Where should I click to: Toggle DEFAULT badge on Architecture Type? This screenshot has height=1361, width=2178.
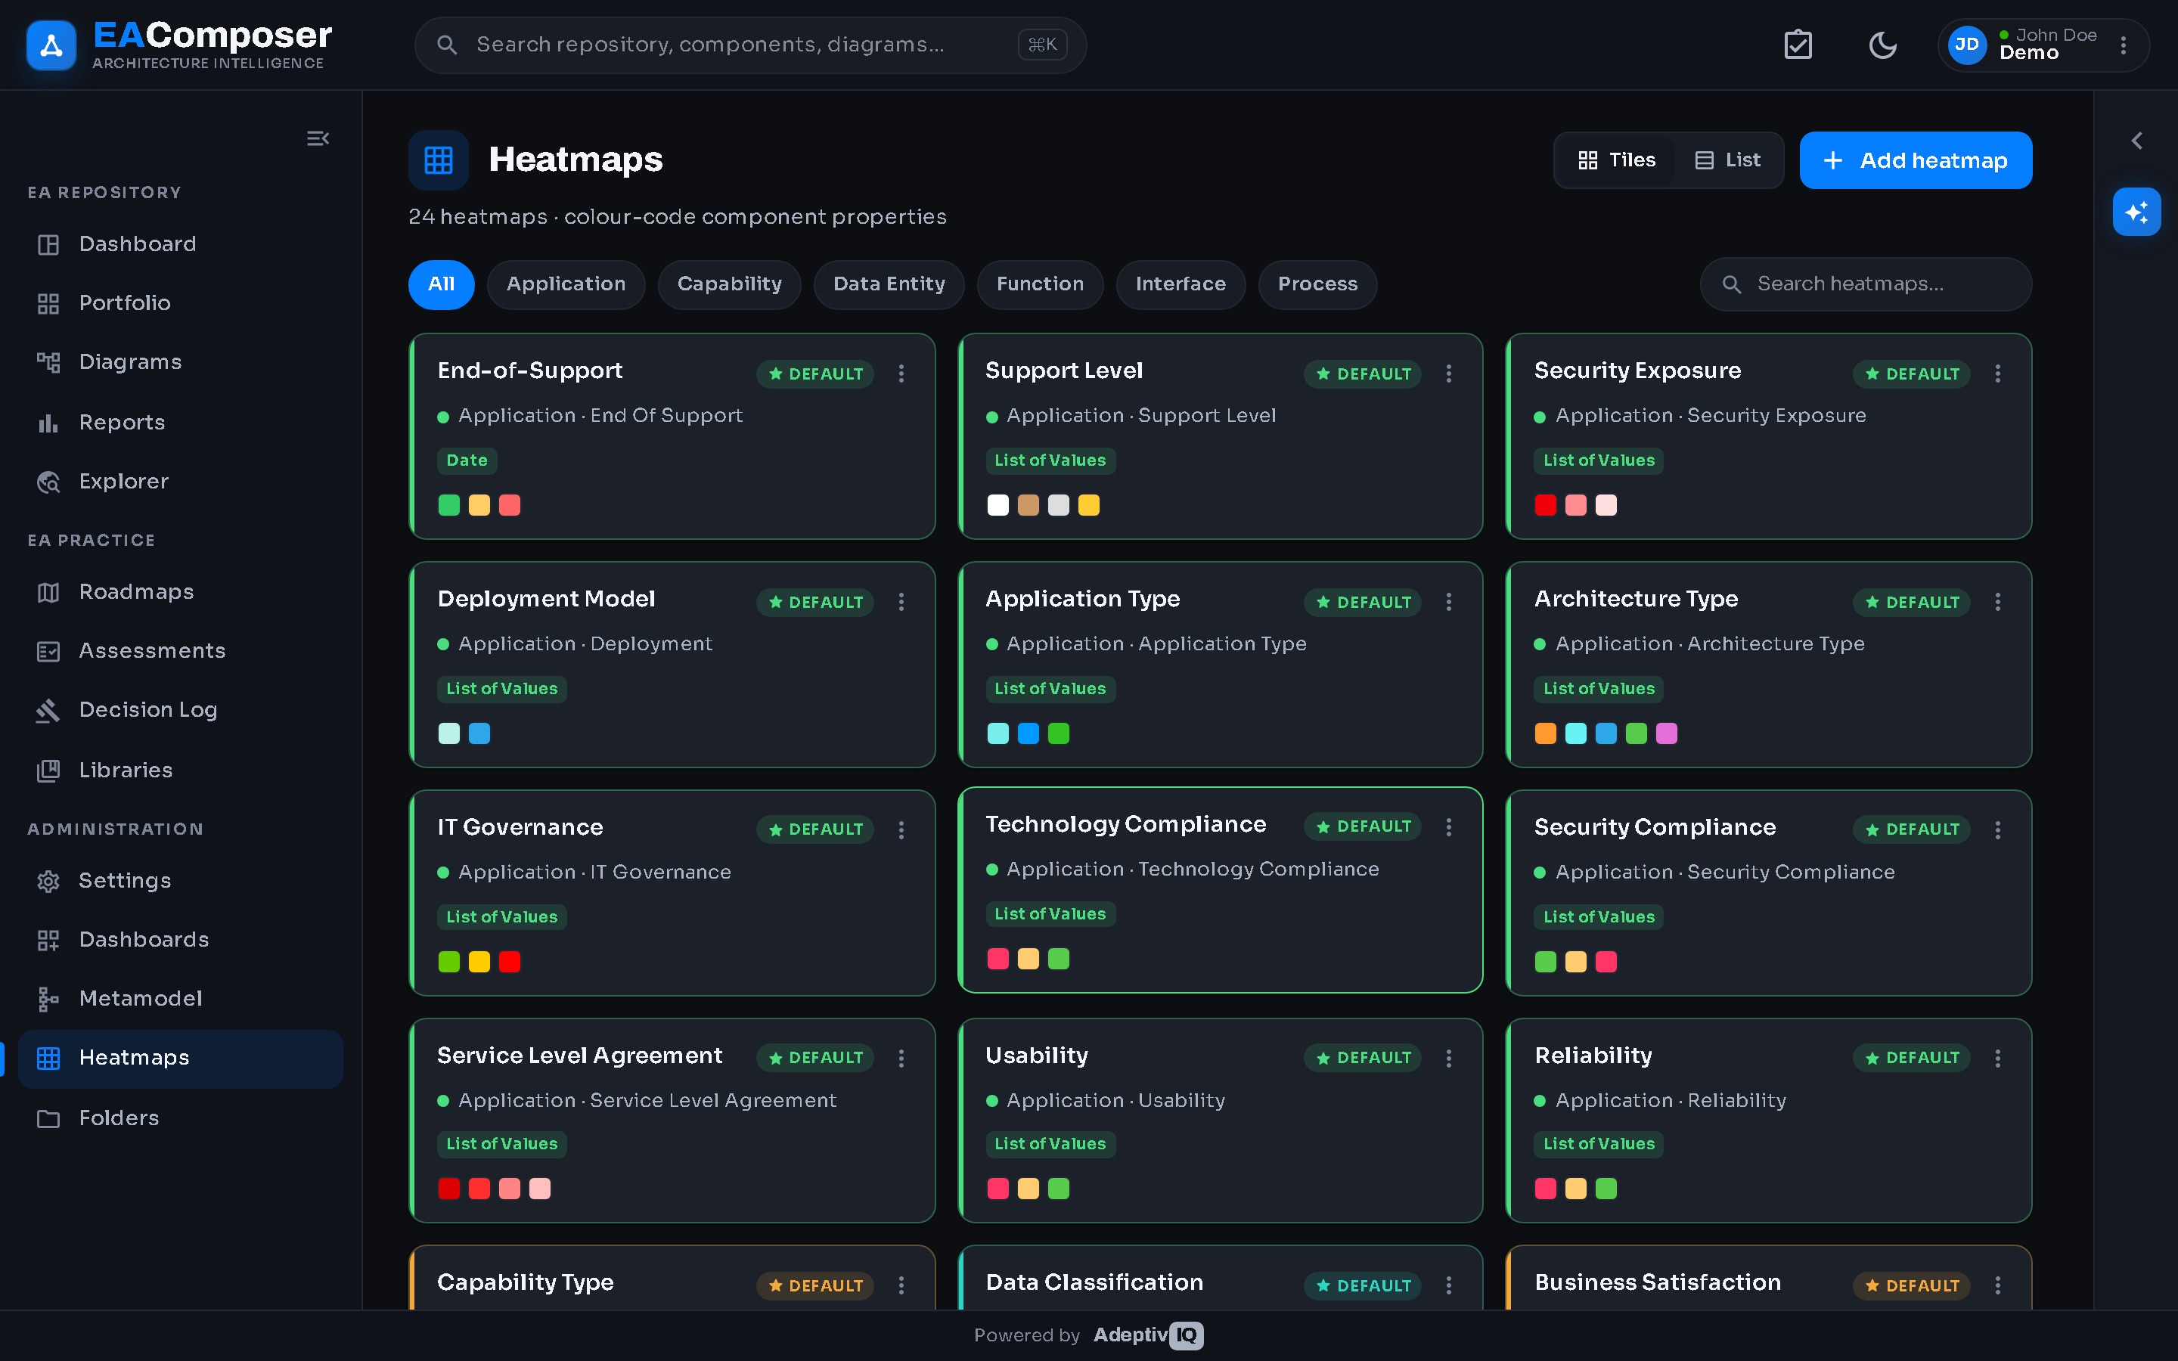point(1912,602)
